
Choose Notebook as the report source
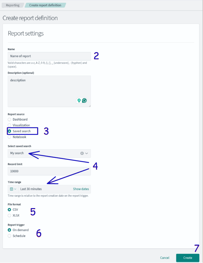click(x=9, y=137)
